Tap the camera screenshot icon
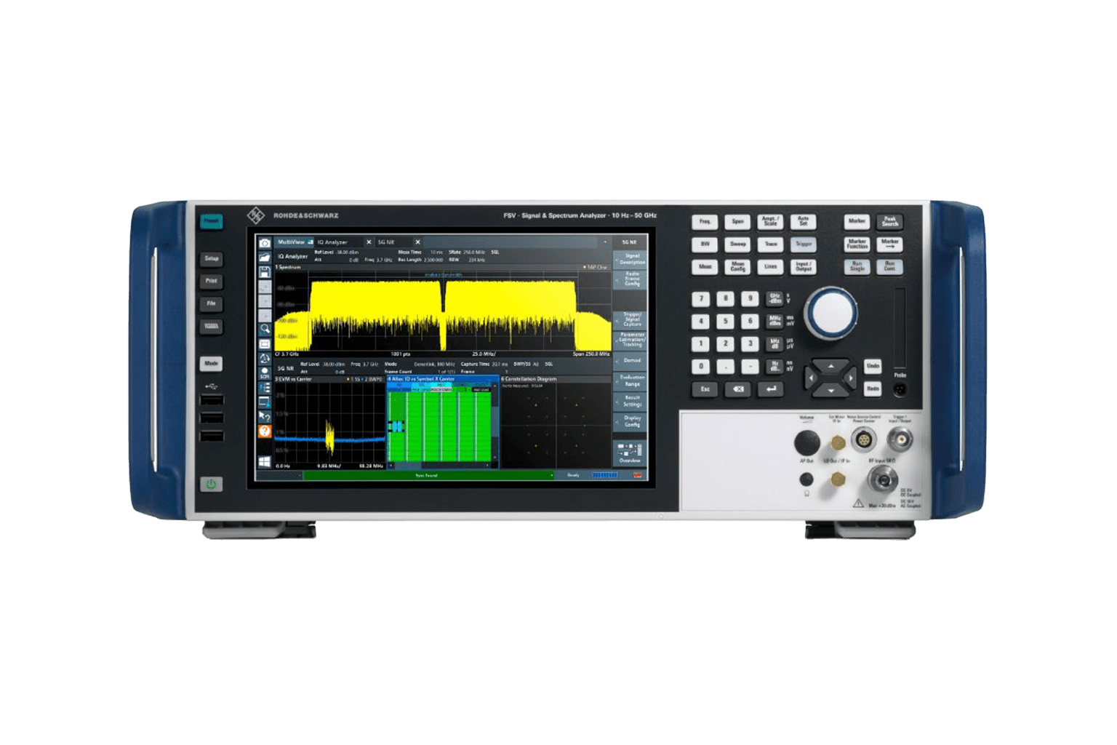 tap(265, 243)
